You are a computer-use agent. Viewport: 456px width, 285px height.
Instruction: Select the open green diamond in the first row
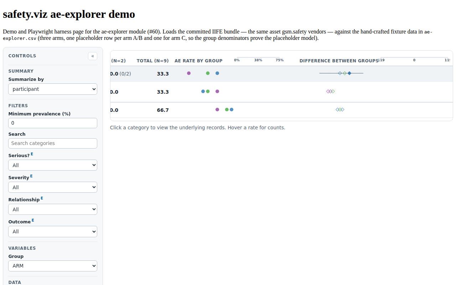tap(344, 73)
